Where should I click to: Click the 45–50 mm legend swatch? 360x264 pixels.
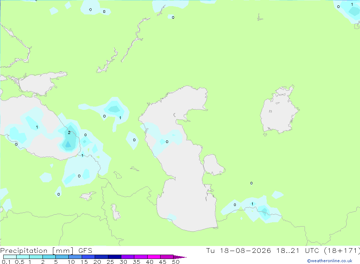(x=167, y=257)
